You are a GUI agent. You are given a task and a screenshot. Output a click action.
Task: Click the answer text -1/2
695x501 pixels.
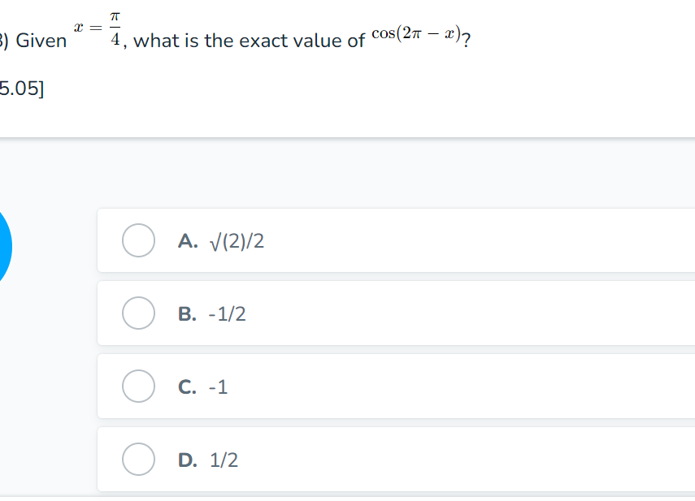pyautogui.click(x=228, y=314)
